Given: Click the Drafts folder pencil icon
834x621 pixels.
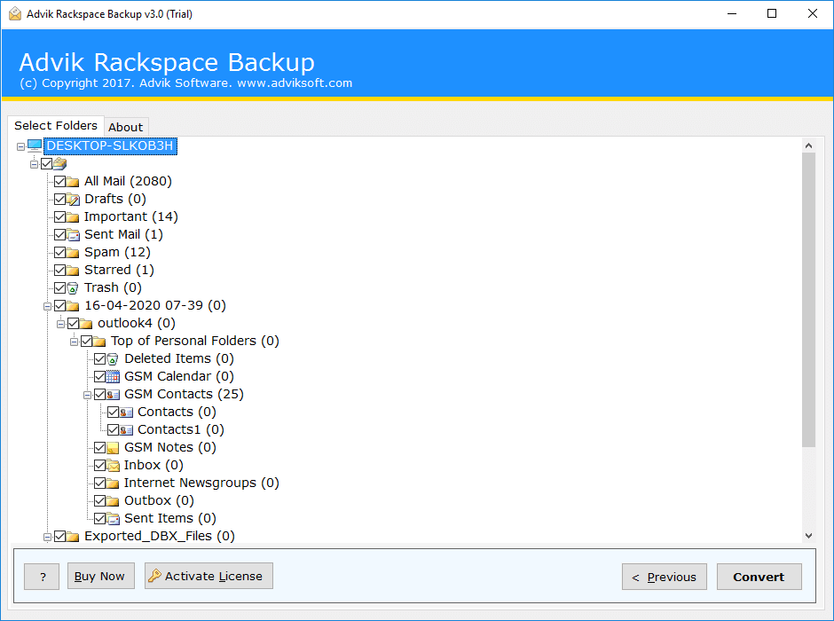Looking at the screenshot, I should tap(73, 200).
